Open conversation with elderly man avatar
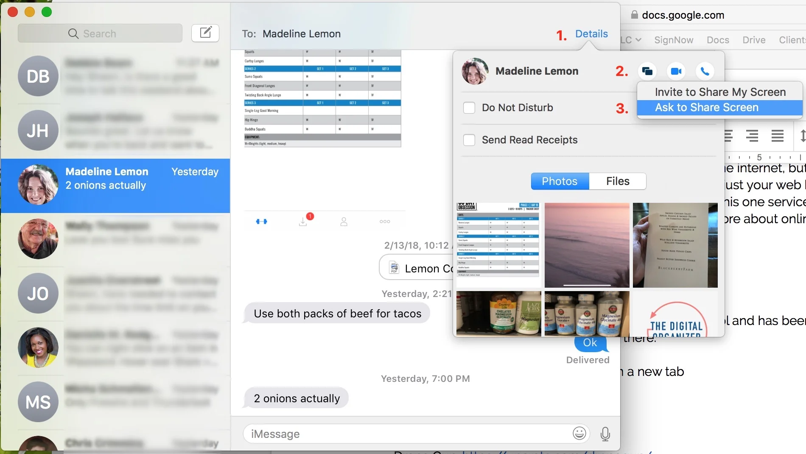Viewport: 806px width, 454px height. (x=115, y=239)
